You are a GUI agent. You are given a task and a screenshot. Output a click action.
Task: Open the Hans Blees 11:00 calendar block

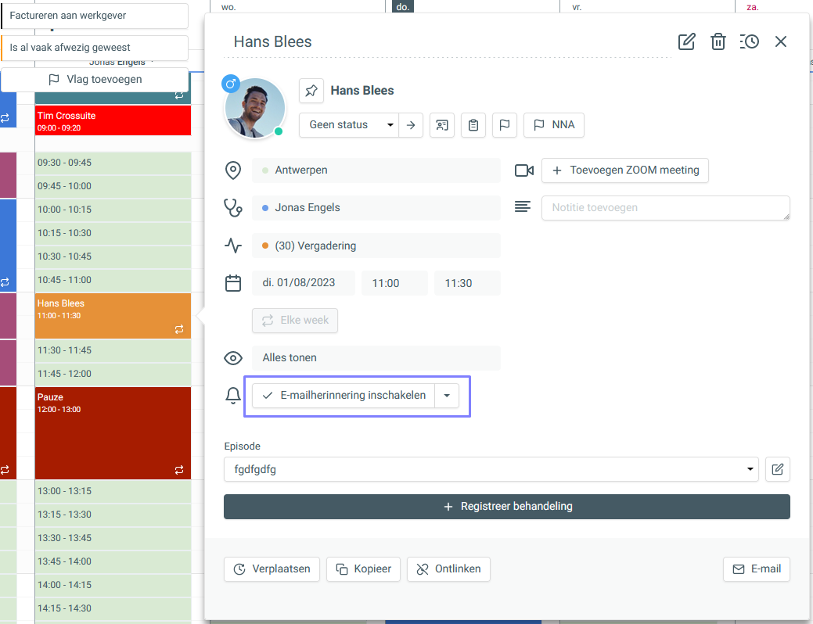coord(113,316)
